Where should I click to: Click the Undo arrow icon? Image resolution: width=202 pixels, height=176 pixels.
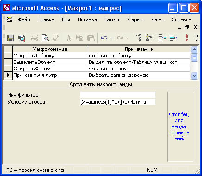(104, 38)
